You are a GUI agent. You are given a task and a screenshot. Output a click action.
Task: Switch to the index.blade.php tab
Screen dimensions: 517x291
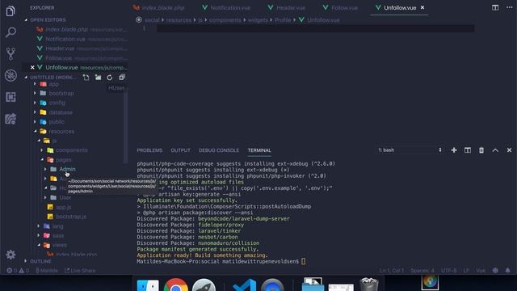pos(159,7)
